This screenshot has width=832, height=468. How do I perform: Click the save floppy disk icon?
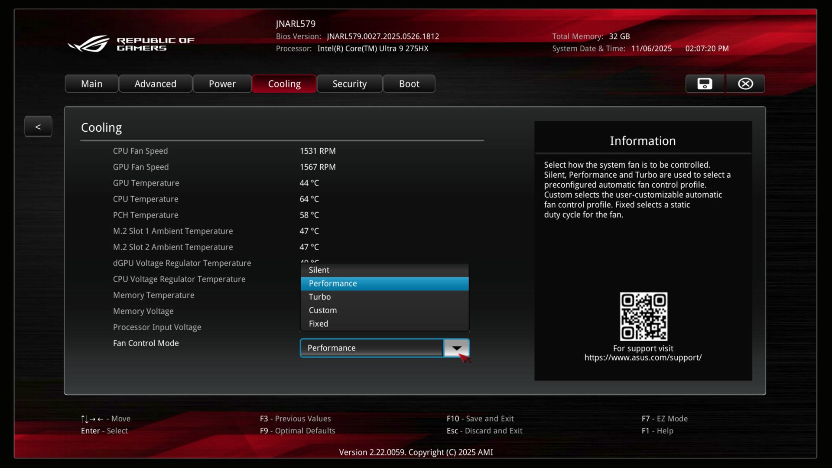click(705, 84)
